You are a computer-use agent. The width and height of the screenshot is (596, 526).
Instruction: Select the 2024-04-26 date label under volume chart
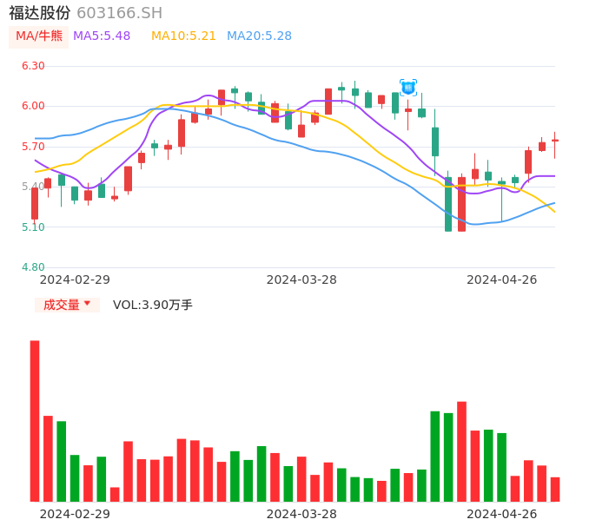click(x=501, y=514)
